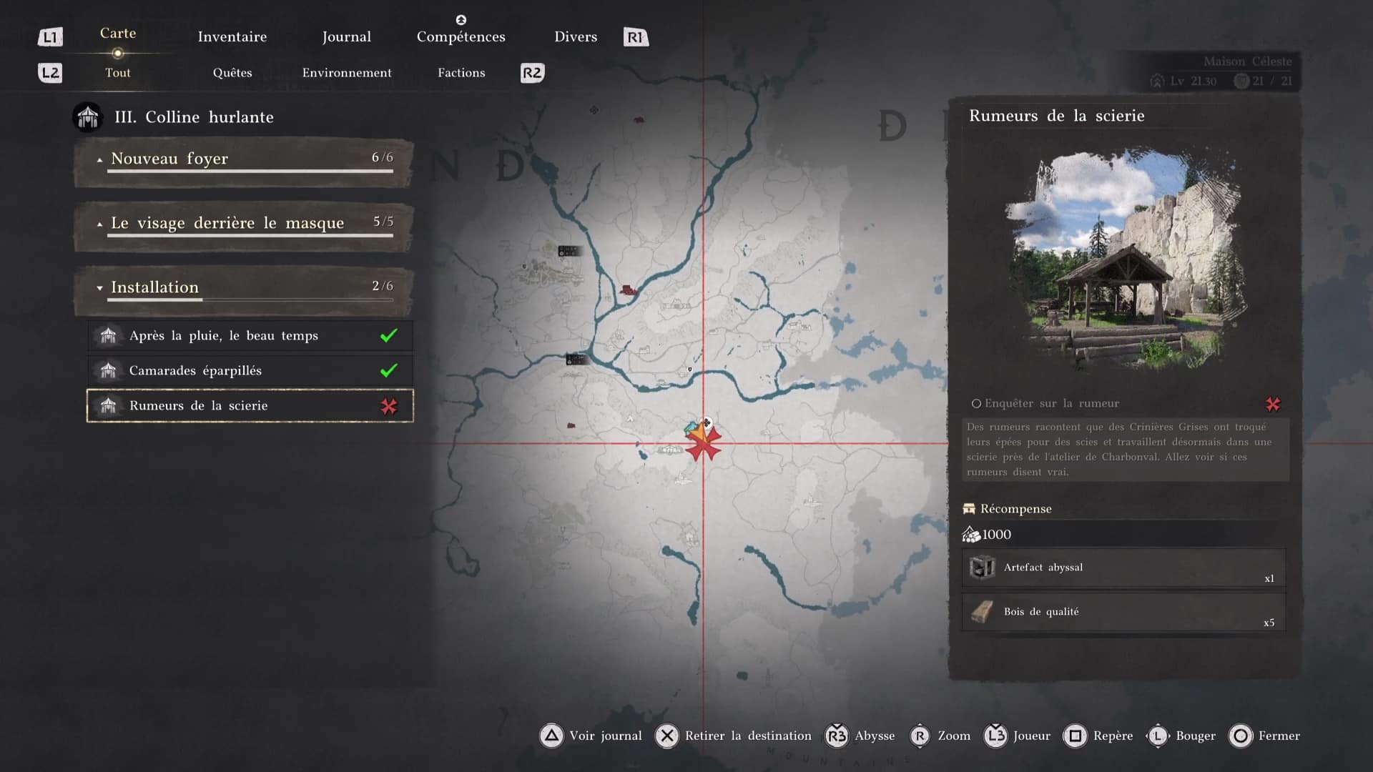The image size is (1373, 772).
Task: Switch to the Inventaire tab
Action: coord(232,36)
